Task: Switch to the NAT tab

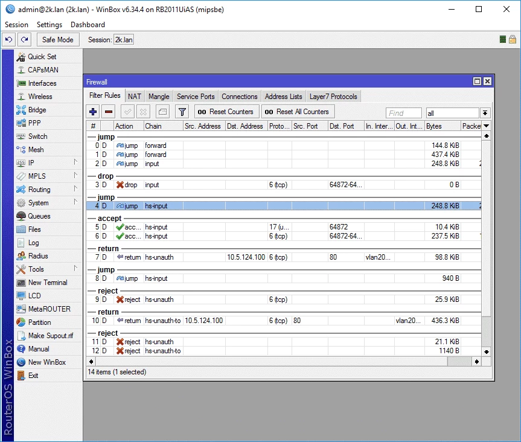Action: tap(135, 96)
